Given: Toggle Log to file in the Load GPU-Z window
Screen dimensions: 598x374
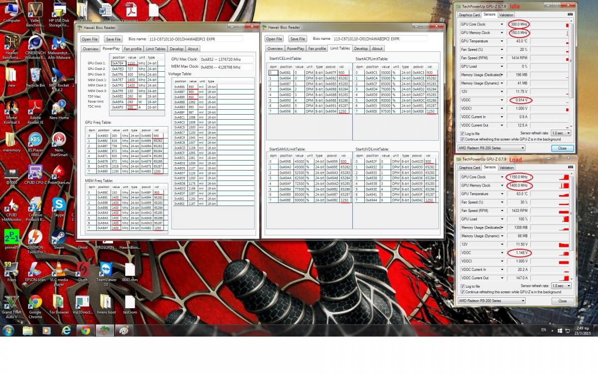Looking at the screenshot, I should click(x=462, y=286).
